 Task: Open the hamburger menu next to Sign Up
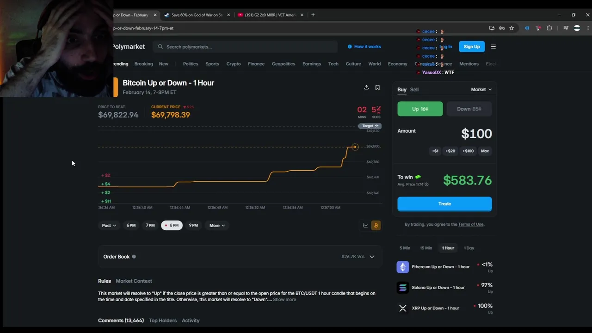(493, 47)
